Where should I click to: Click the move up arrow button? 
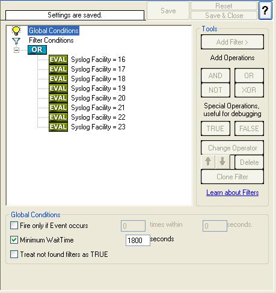208,162
